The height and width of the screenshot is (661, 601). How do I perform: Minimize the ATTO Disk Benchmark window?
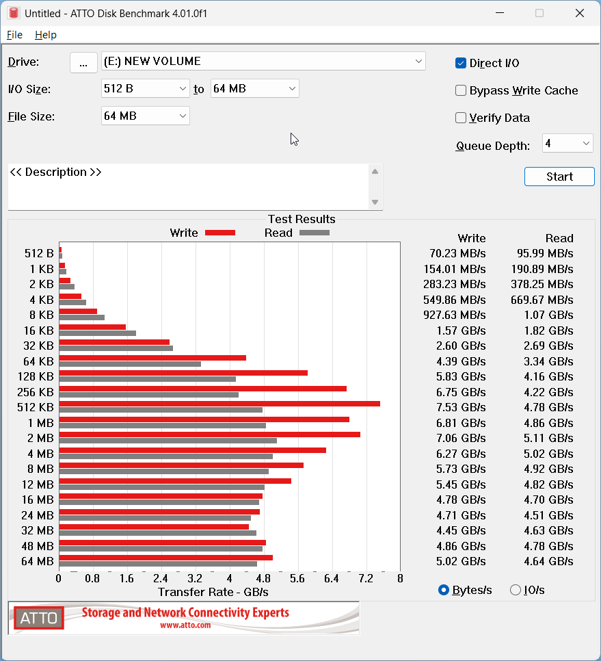click(500, 13)
